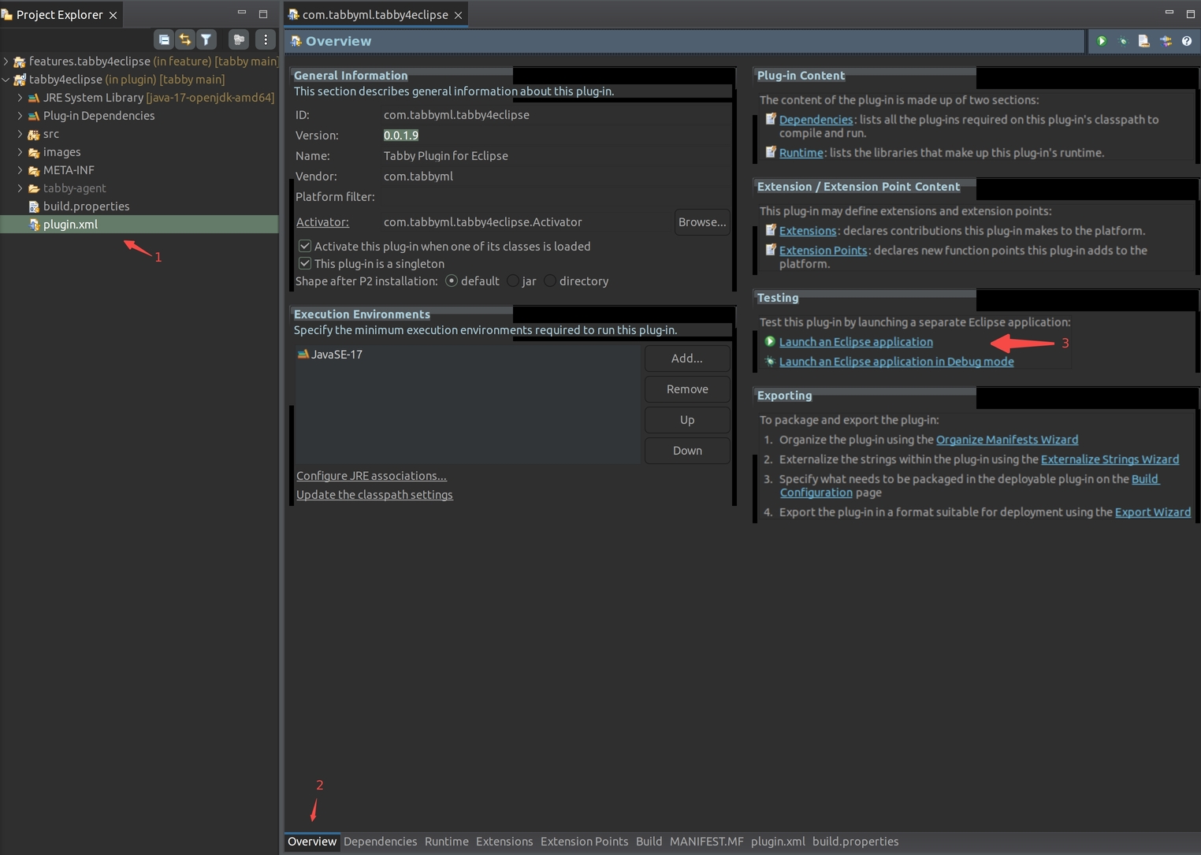Collapse the tabby4eclipse project node
1201x855 pixels.
[6, 79]
